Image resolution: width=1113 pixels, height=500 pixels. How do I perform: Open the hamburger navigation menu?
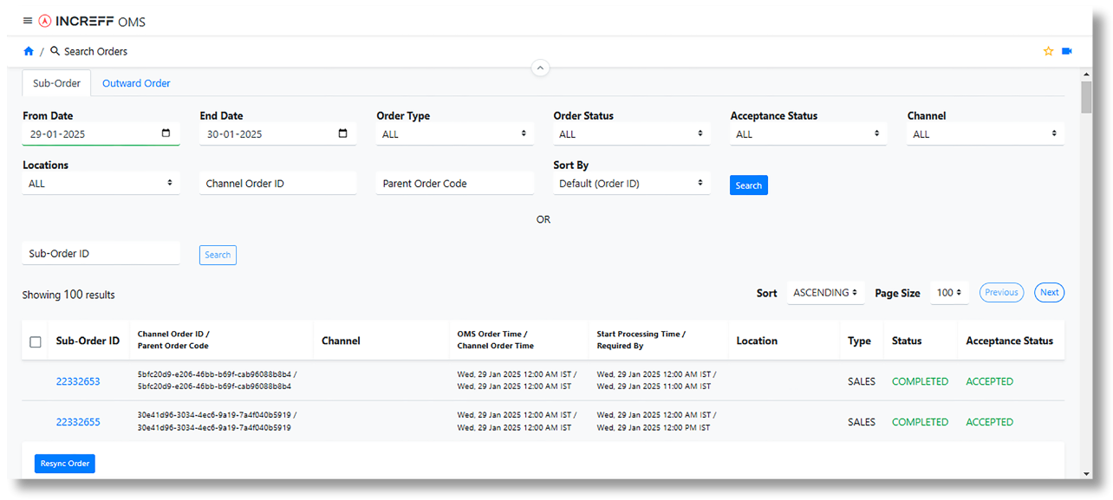[28, 21]
